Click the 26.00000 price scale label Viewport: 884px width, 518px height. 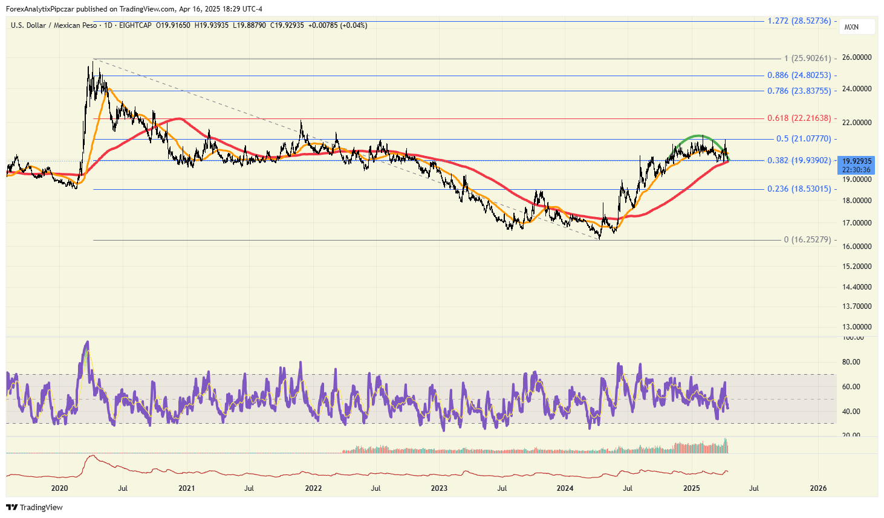point(857,57)
